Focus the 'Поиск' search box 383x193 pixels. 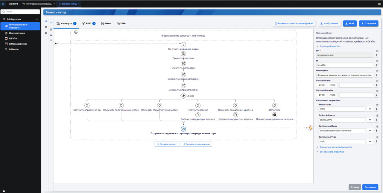click(x=20, y=12)
